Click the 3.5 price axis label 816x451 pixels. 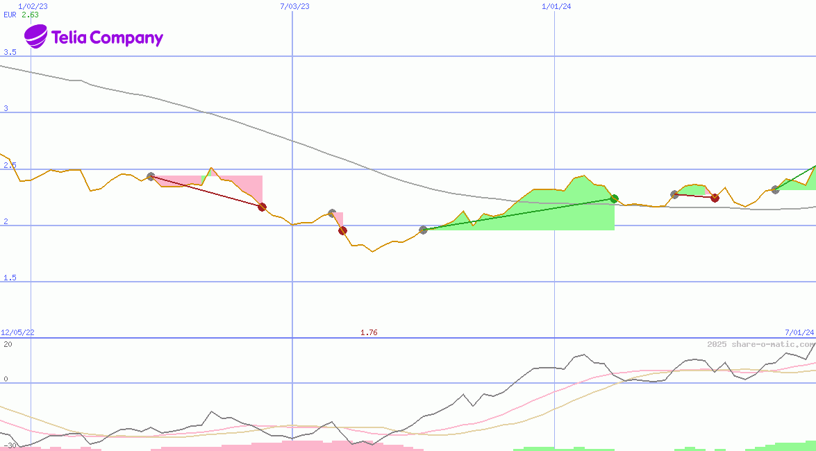coord(10,52)
